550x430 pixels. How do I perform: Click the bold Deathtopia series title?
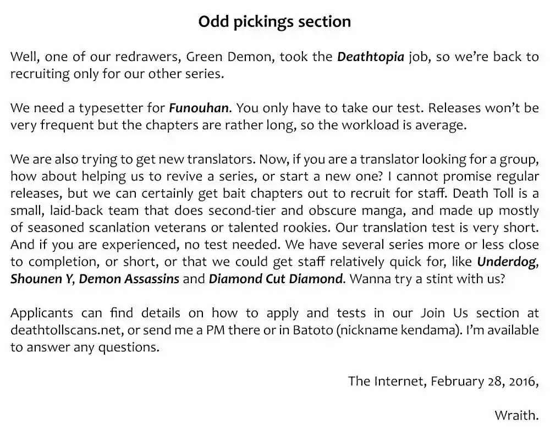[371, 57]
